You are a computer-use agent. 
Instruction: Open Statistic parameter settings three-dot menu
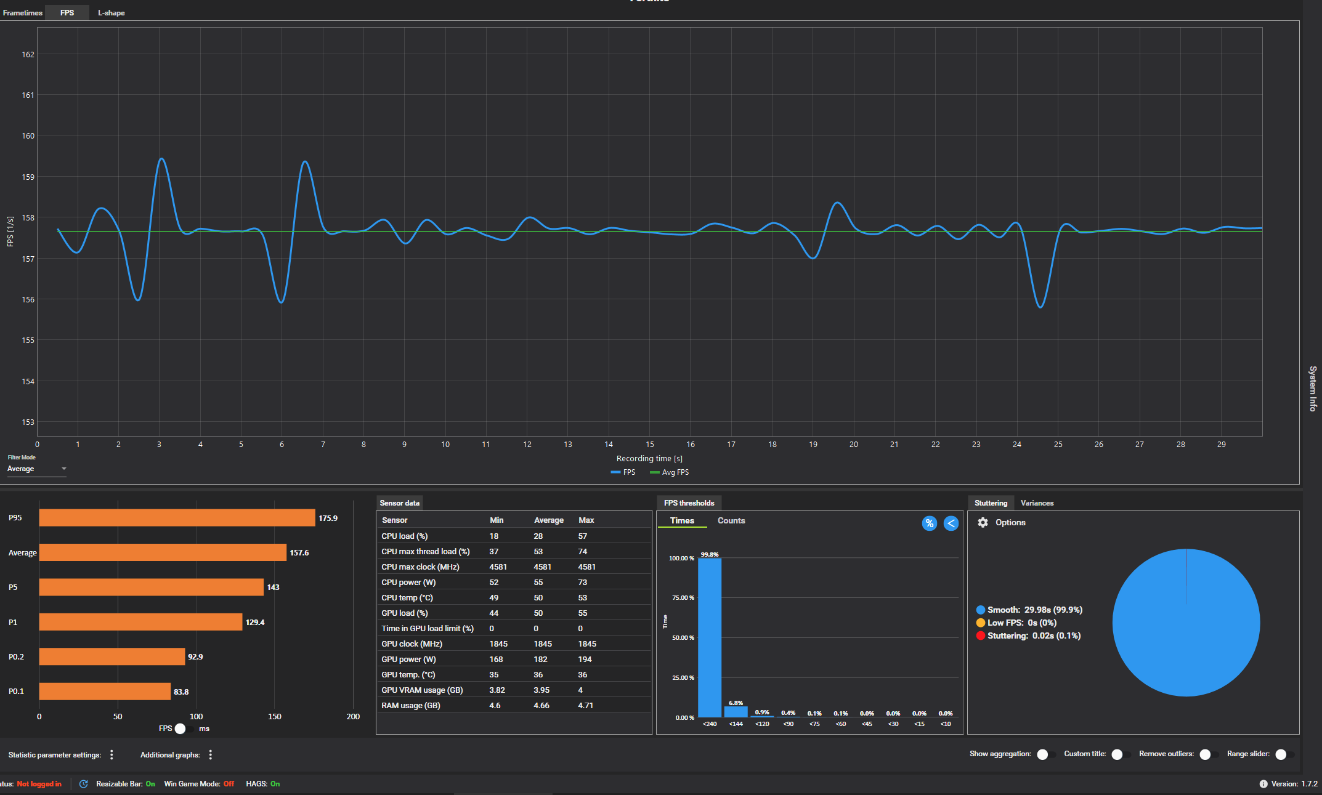pos(112,754)
